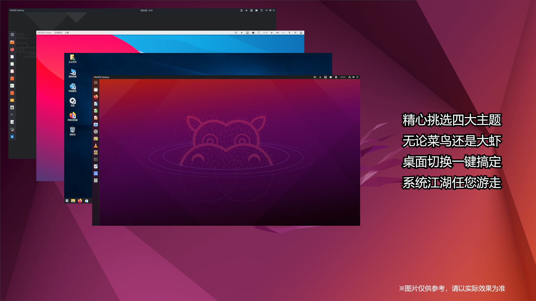Open the 主文件夹 home folder desktop icon
Image resolution: width=536 pixels, height=301 pixels.
click(x=73, y=59)
